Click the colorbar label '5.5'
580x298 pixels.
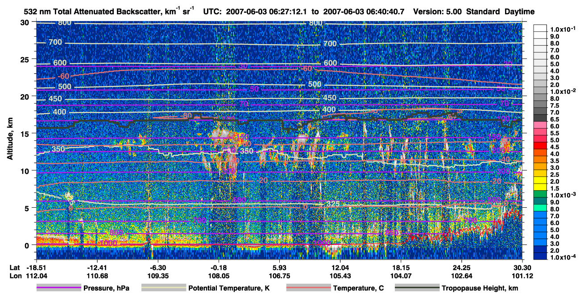555,134
